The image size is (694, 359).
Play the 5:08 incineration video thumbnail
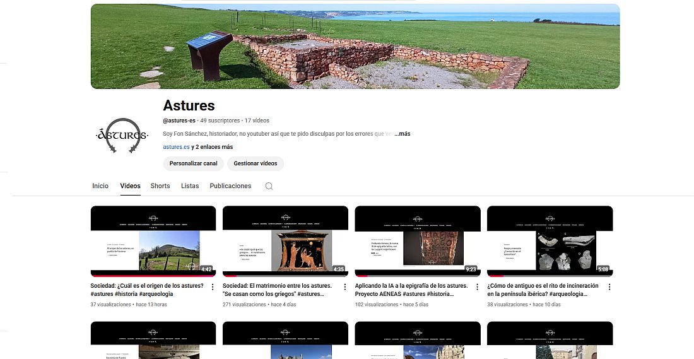[x=550, y=241]
